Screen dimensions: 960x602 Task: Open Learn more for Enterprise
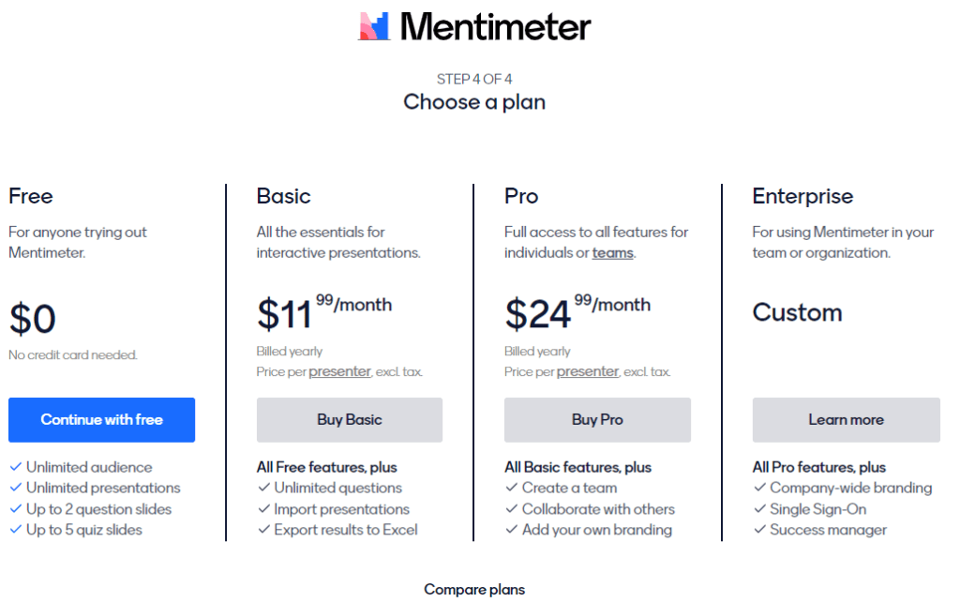(x=847, y=419)
